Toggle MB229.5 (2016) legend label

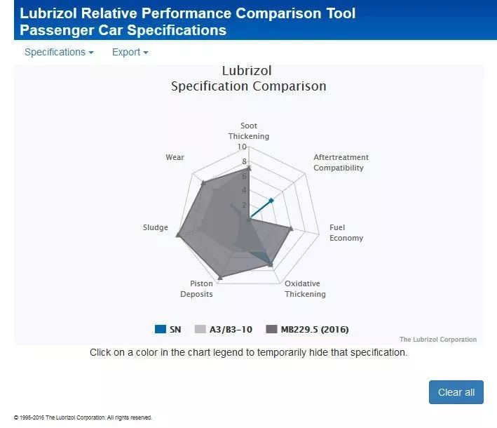pos(315,329)
